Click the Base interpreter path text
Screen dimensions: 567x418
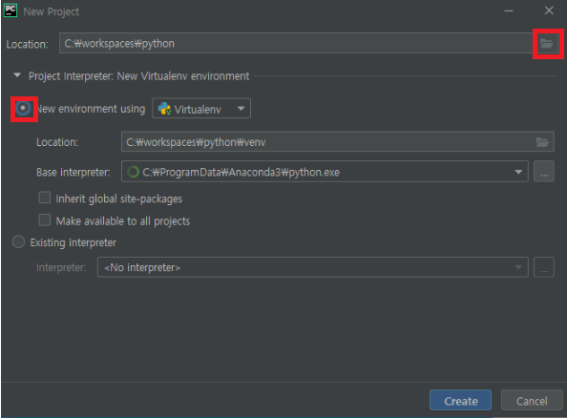[241, 172]
